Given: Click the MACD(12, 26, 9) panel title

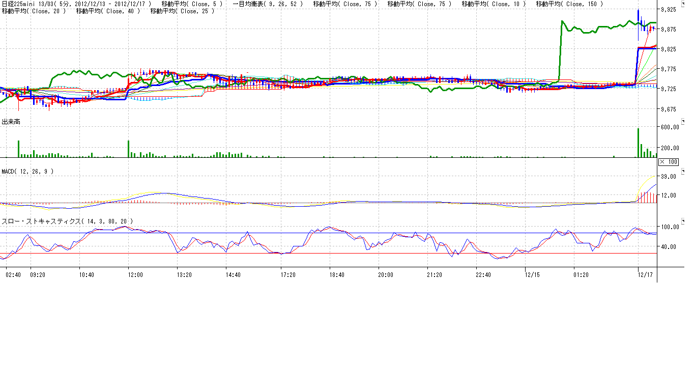Looking at the screenshot, I should pyautogui.click(x=27, y=172).
